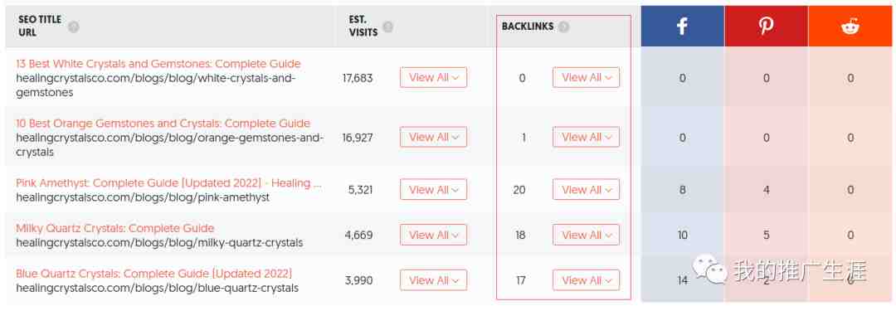896x311 pixels.
Task: Click the Pinterest column header icon
Action: click(x=766, y=27)
